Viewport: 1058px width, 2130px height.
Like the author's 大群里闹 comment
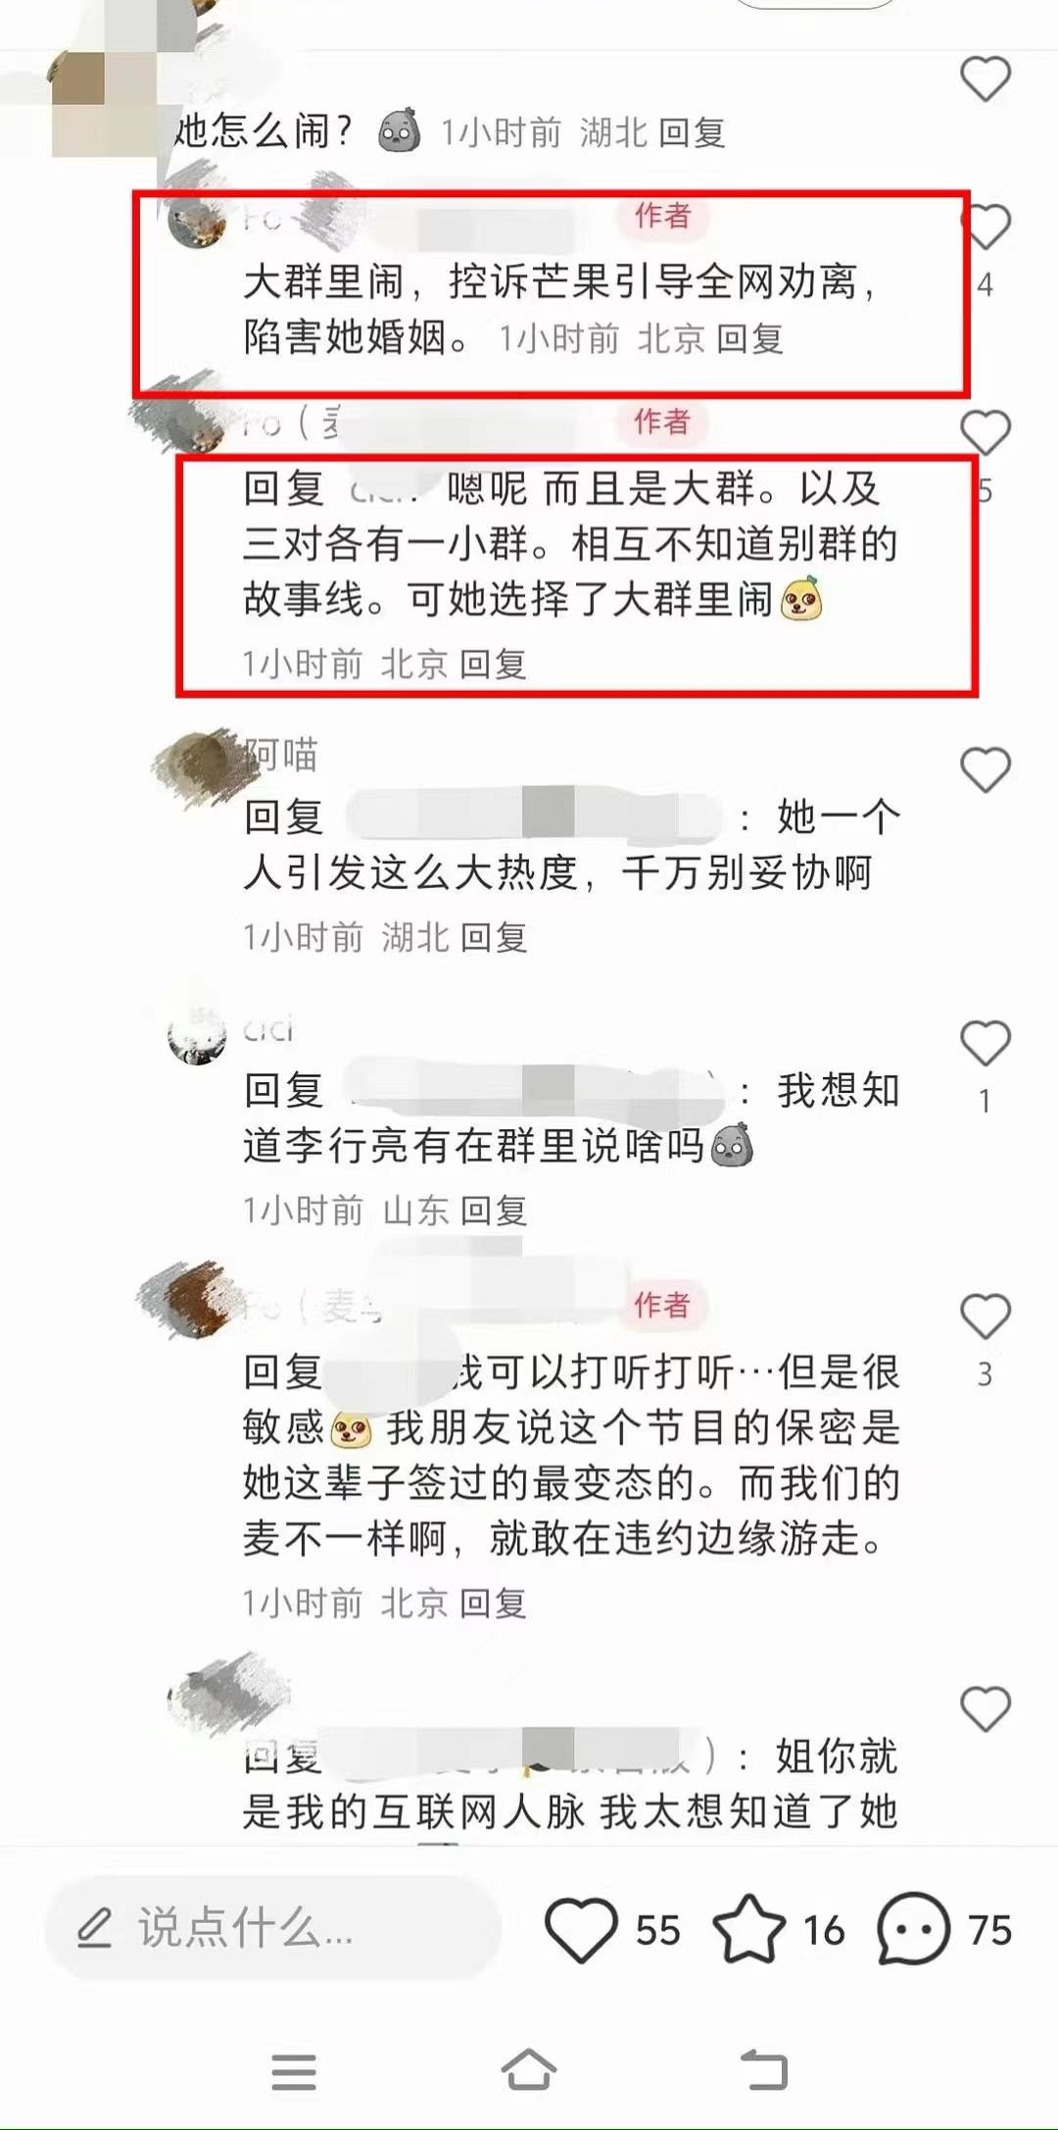click(986, 227)
